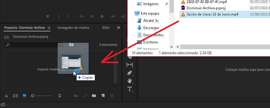Click the Automate to Sequence icon
Image resolution: width=270 pixels, height=108 pixels.
(x=76, y=95)
